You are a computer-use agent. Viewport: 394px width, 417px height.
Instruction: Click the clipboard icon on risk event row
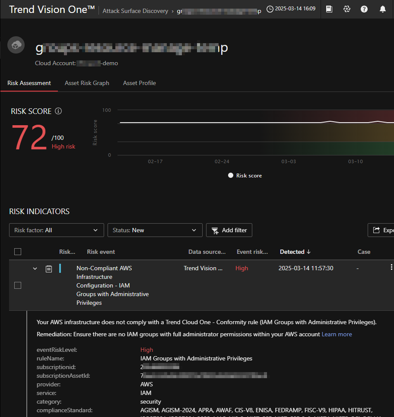pos(49,269)
